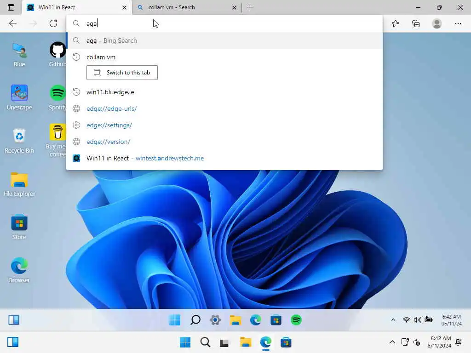Click the outer tray network icon

click(405, 342)
